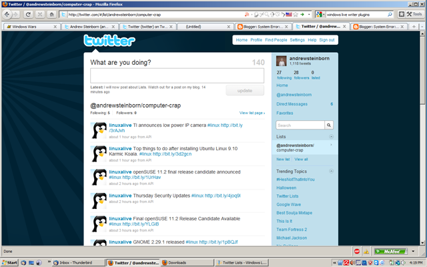Close the (Untitled) tab
The height and width of the screenshot is (267, 427).
(x=229, y=27)
